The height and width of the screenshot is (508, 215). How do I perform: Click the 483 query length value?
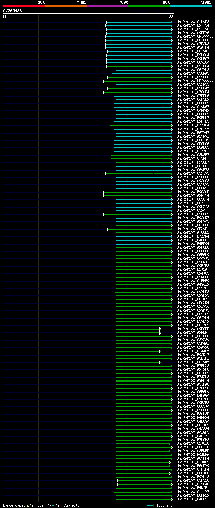coord(170,16)
